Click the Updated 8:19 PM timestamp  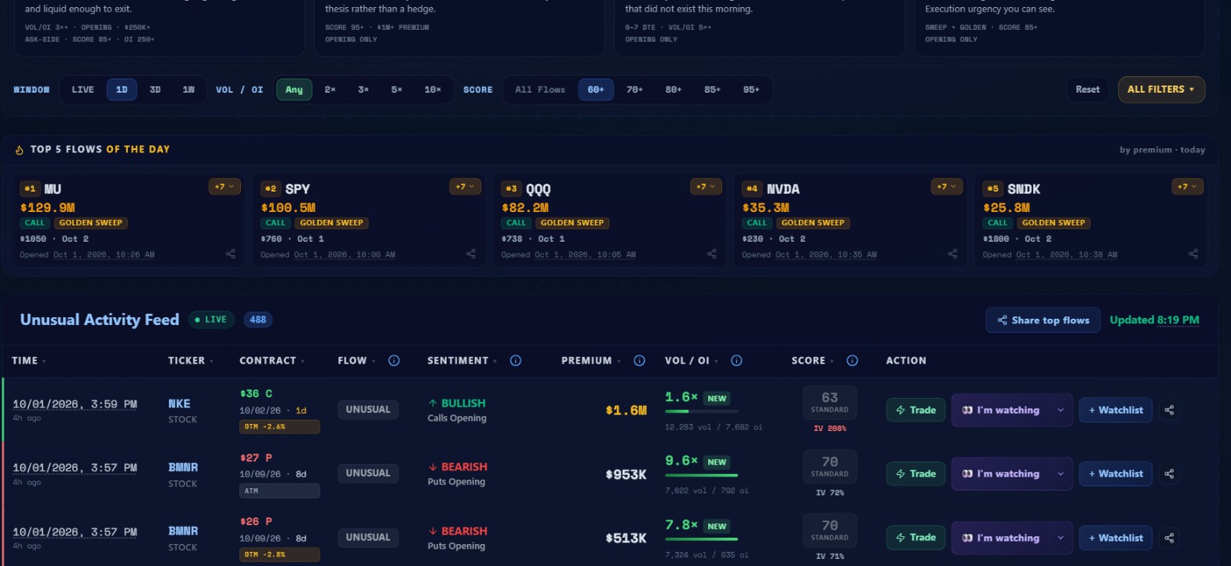[x=1154, y=320]
